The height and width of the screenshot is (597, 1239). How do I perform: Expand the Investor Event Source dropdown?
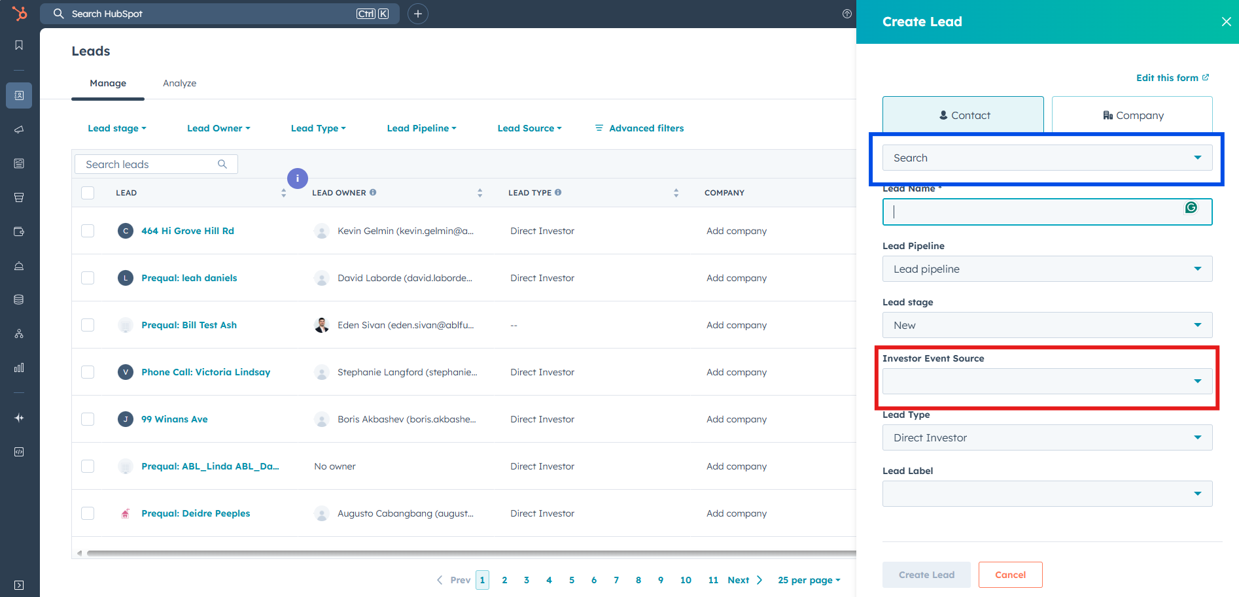tap(1047, 381)
